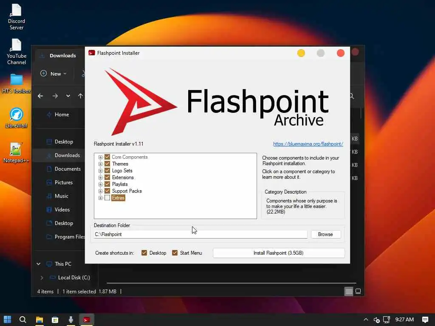
Task: Toggle the Support Packs checkbox
Action: pyautogui.click(x=107, y=191)
